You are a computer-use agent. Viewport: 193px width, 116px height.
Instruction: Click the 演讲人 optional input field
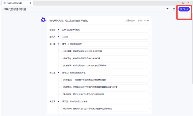[105, 37]
